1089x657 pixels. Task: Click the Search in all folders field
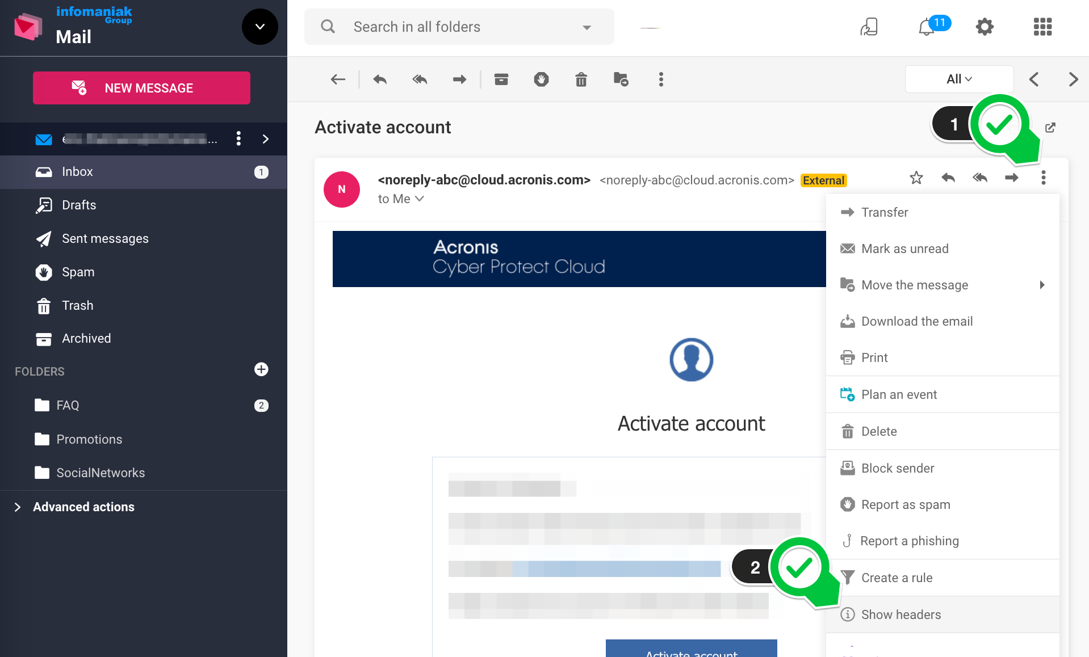coord(459,27)
